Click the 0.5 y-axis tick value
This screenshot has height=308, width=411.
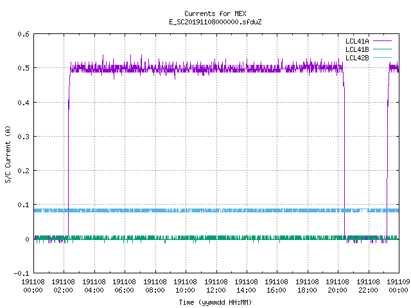click(x=23, y=68)
